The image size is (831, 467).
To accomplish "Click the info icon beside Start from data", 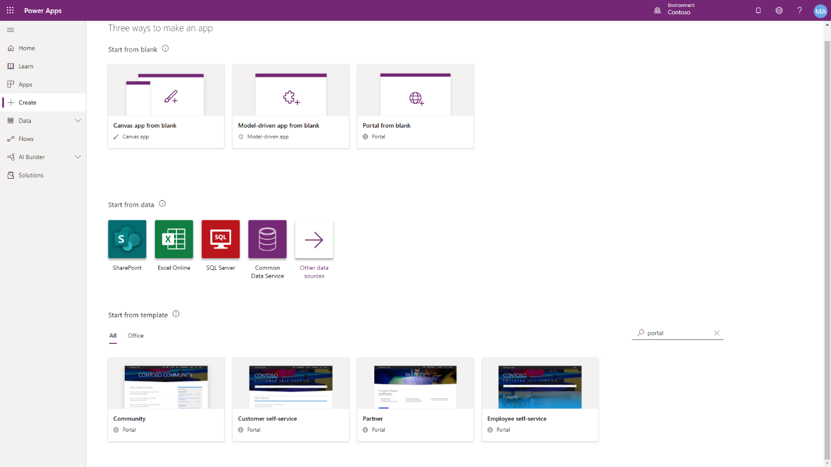I will tap(162, 204).
